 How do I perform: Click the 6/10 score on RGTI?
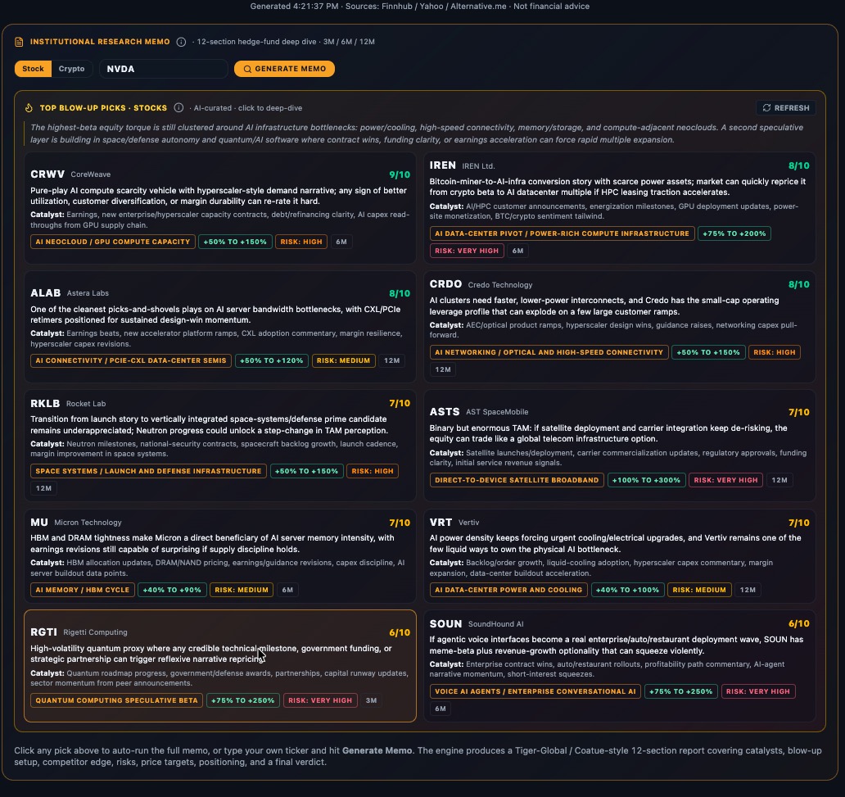pos(400,632)
